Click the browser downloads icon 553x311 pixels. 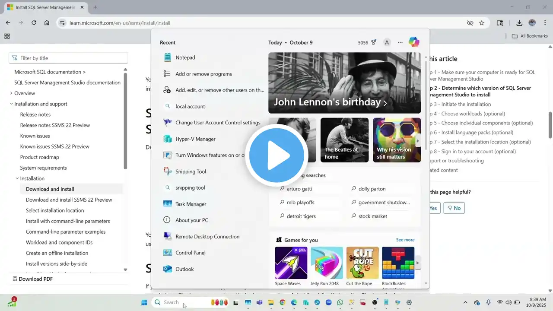click(519, 23)
